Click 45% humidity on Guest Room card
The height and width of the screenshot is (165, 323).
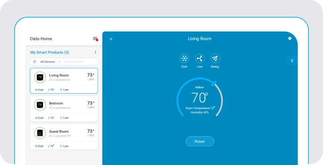(91, 136)
